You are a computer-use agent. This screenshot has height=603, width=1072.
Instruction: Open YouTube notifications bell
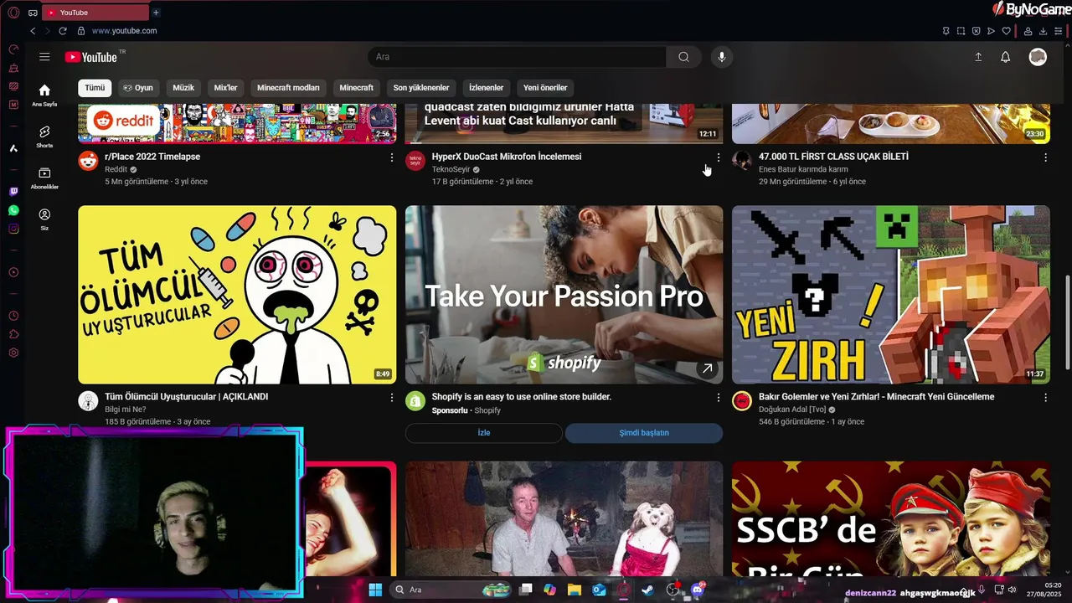[1006, 57]
